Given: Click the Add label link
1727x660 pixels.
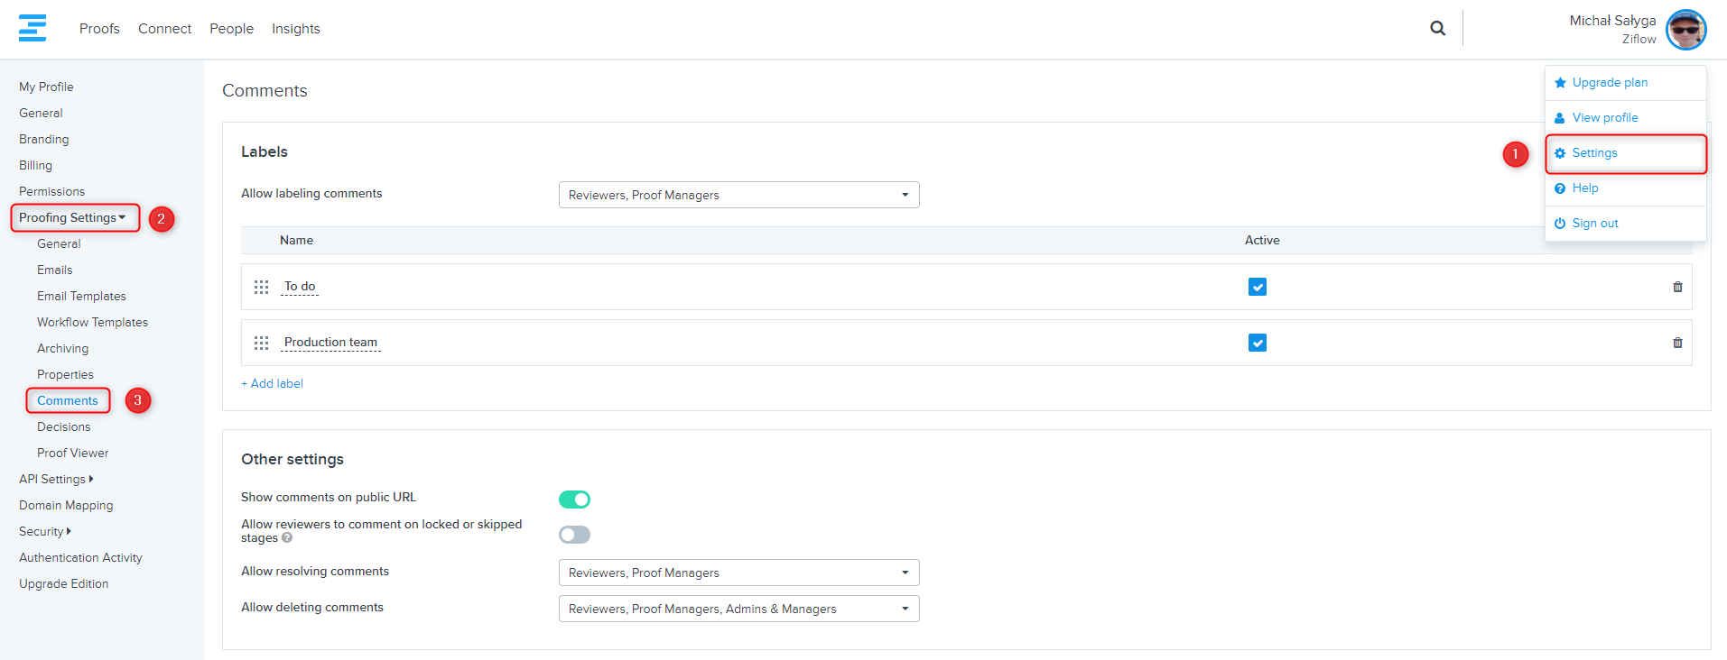Looking at the screenshot, I should tap(272, 383).
